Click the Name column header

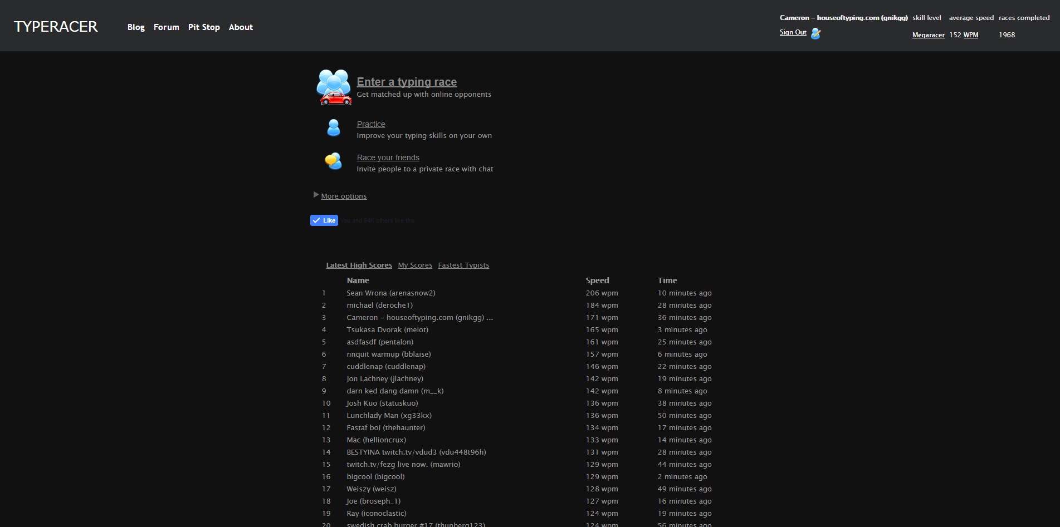358,280
